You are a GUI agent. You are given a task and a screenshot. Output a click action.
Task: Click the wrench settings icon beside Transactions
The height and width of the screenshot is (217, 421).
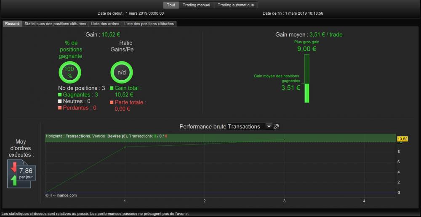pyautogui.click(x=277, y=127)
